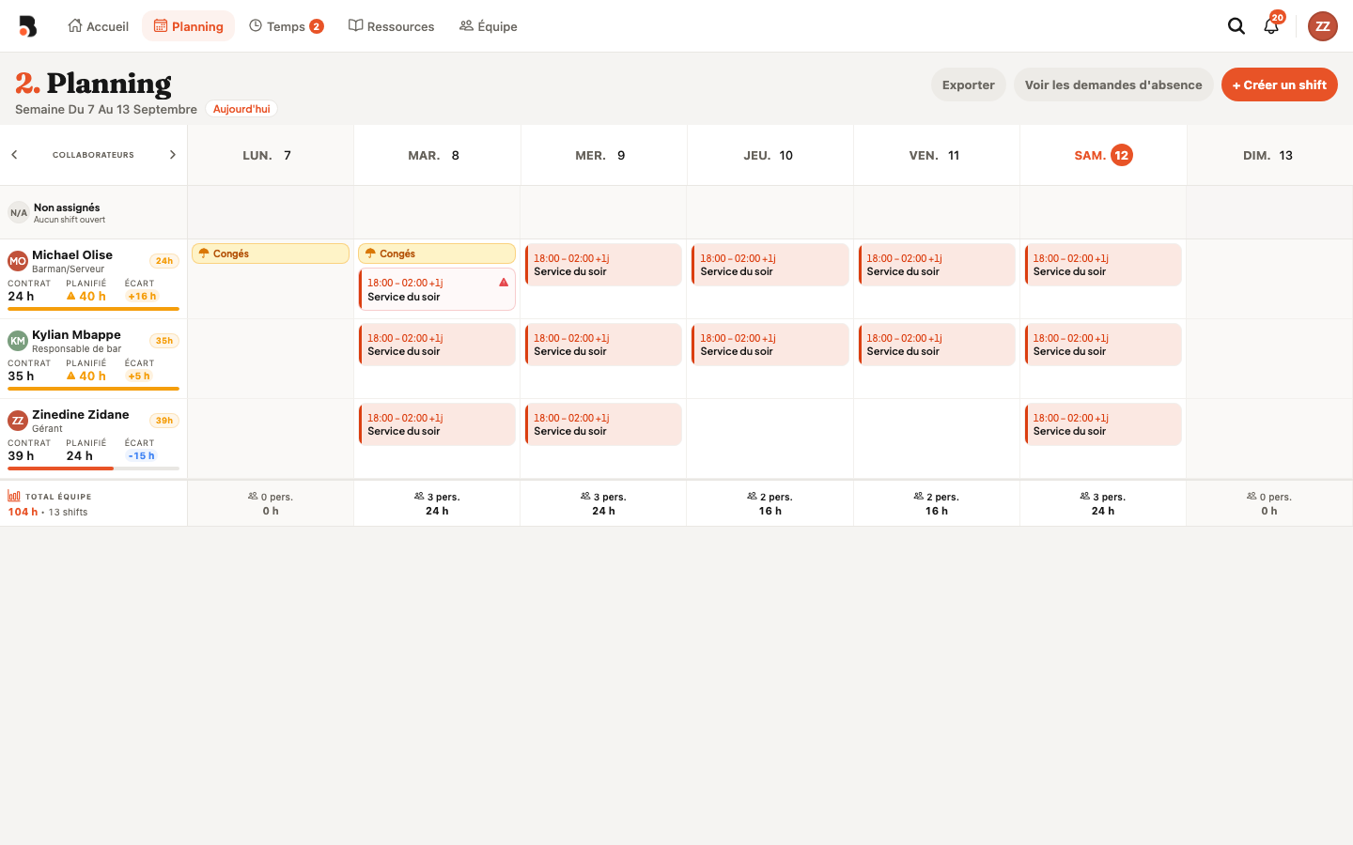Open the Temps tab
This screenshot has width=1353, height=845.
(x=286, y=26)
